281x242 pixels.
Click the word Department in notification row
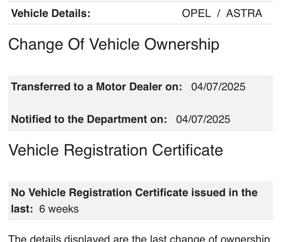pos(117,119)
